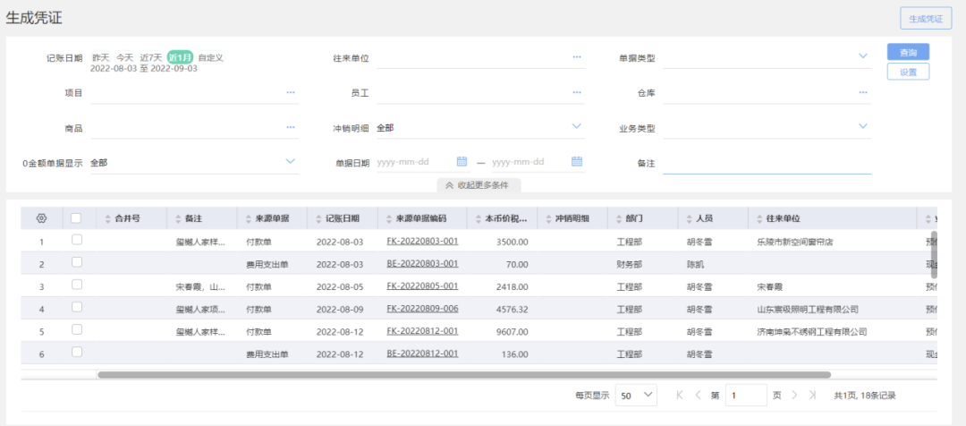Sort by the 记账日期 column sort icon
This screenshot has height=426, width=966.
(318, 218)
